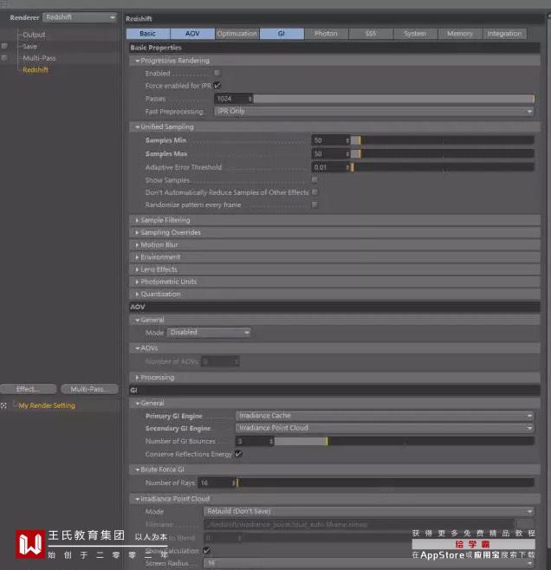Switch to the Memory tab
The width and height of the screenshot is (551, 570).
click(x=460, y=34)
